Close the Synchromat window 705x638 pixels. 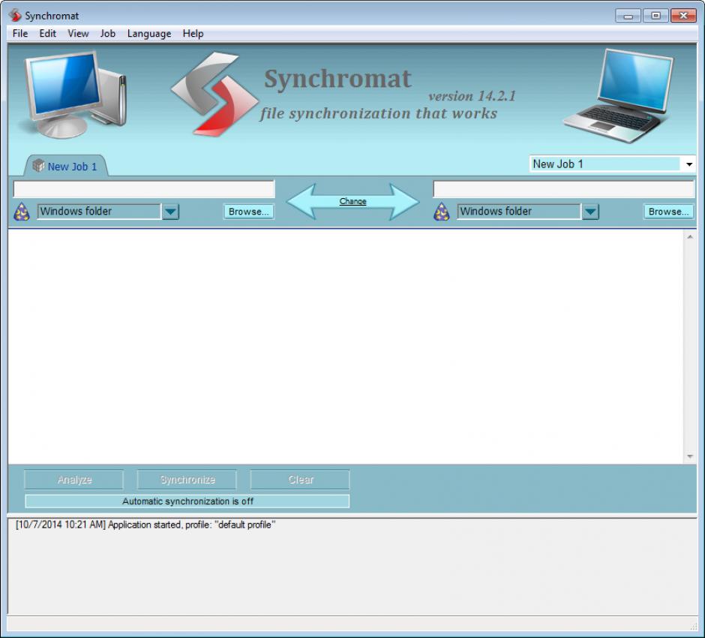(683, 16)
